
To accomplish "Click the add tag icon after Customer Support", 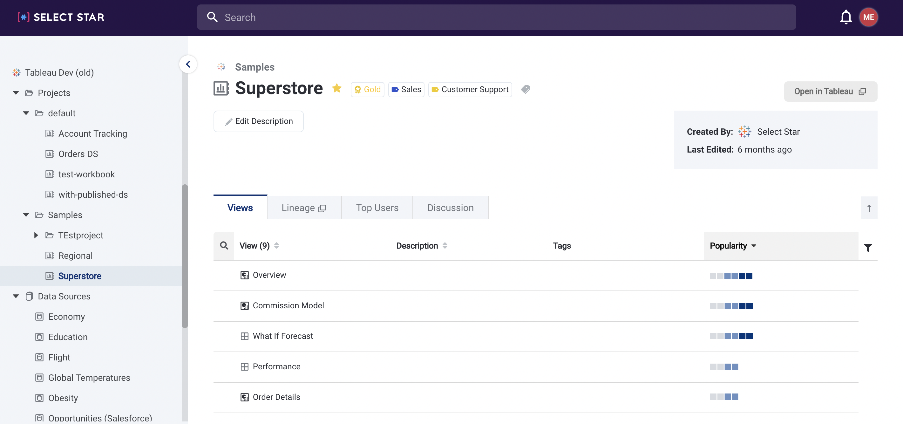I will click(x=525, y=89).
